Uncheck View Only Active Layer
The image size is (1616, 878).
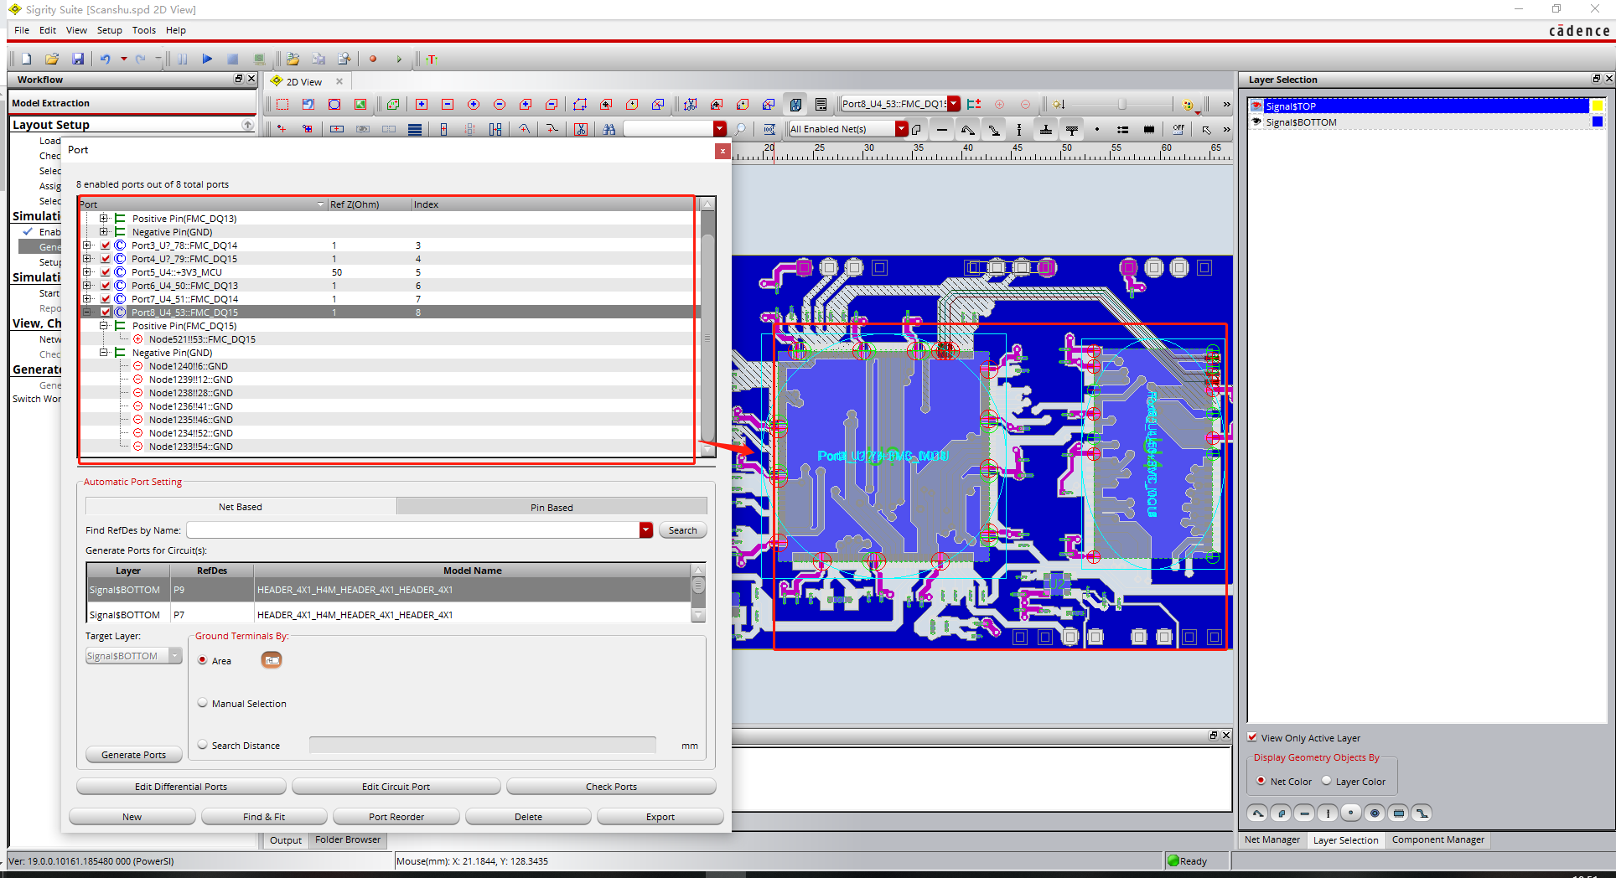click(1253, 737)
